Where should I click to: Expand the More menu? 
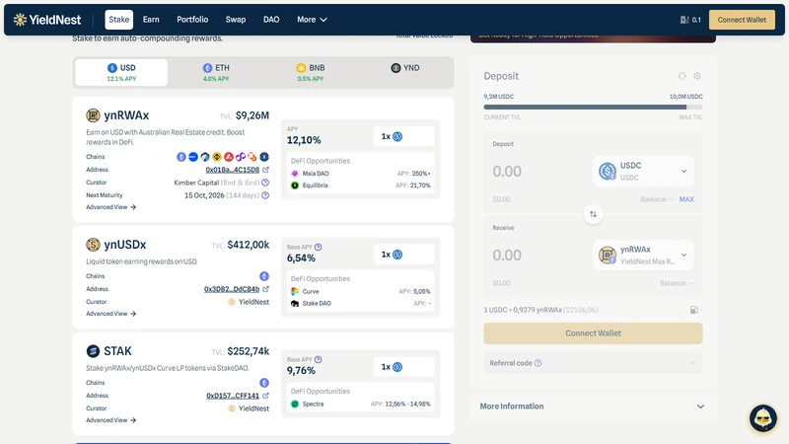tap(312, 20)
